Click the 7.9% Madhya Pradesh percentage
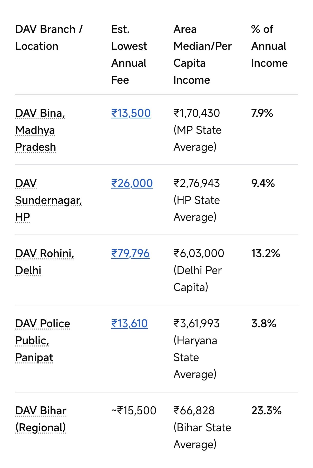This screenshot has height=468, width=313. point(262,113)
